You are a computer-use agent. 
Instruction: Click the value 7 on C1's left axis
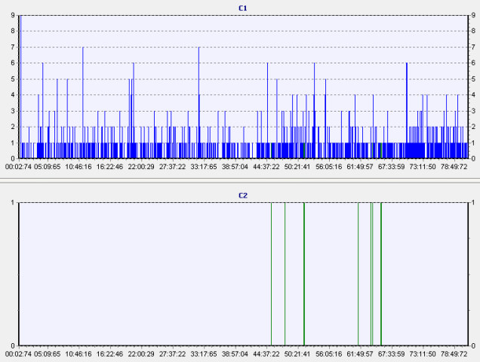(13, 47)
